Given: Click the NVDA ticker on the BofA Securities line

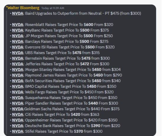Looking at the screenshot, I should click(x=18, y=81).
